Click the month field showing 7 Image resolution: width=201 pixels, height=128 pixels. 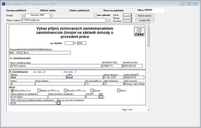[x=70, y=43]
